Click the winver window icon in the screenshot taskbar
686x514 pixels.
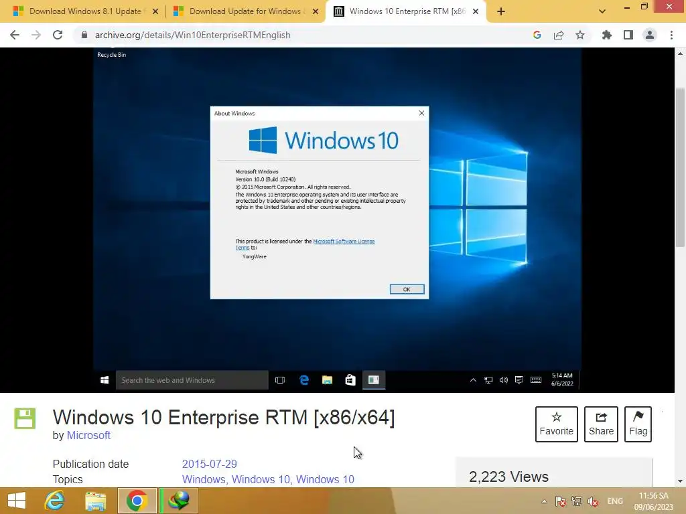tap(374, 380)
